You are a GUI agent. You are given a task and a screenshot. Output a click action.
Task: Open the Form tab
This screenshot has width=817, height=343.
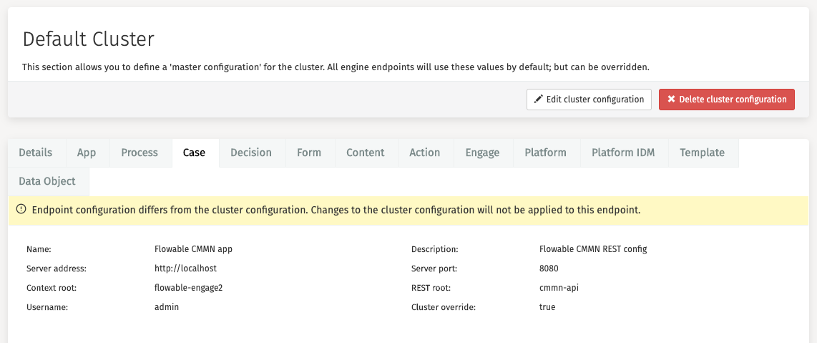(309, 153)
